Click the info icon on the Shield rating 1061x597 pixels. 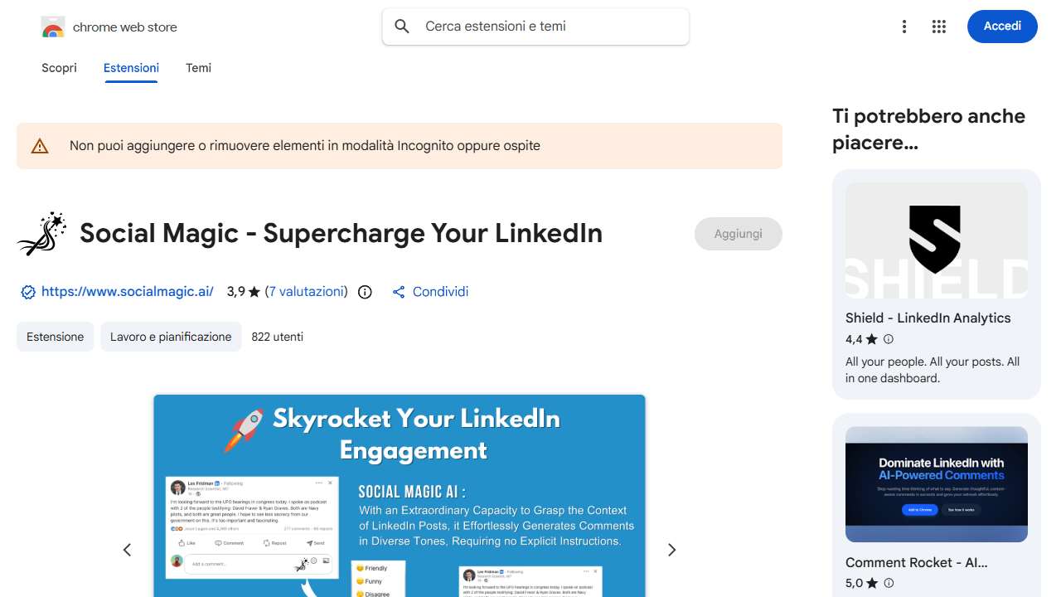tap(889, 339)
